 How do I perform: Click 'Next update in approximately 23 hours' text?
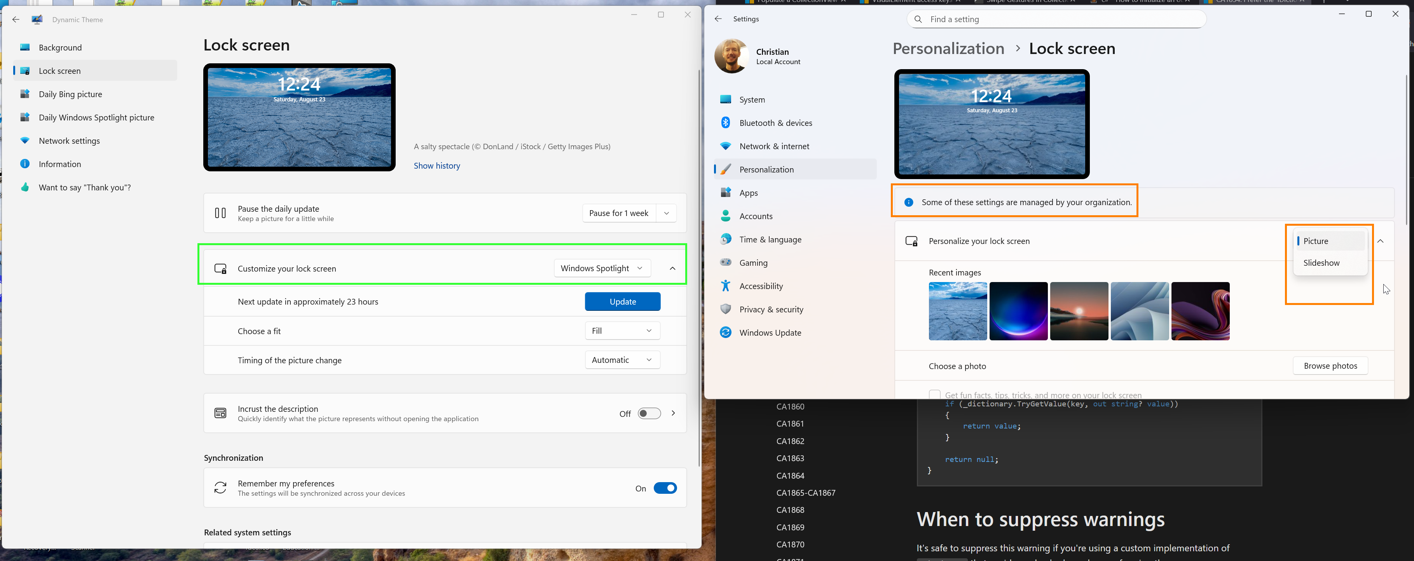coord(308,302)
